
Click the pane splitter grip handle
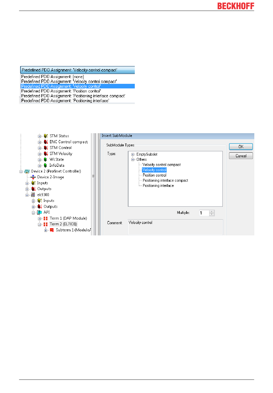[x=93, y=176]
